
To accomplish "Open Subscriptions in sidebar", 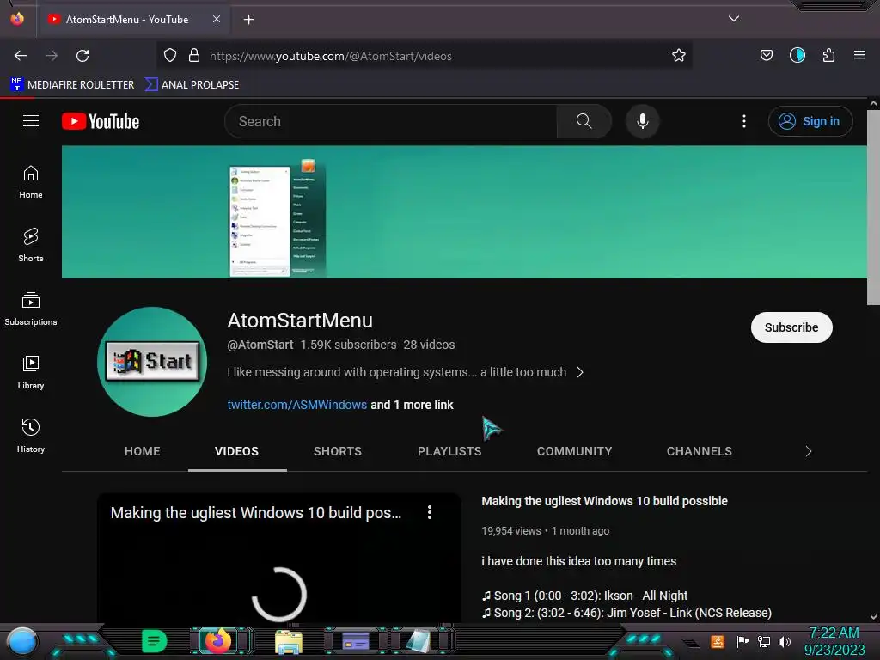I will 31,309.
